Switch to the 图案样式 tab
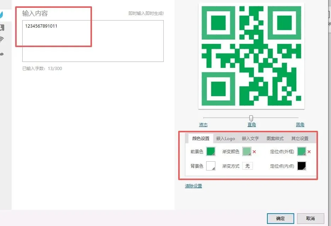The height and width of the screenshot is (226, 331). coord(275,139)
